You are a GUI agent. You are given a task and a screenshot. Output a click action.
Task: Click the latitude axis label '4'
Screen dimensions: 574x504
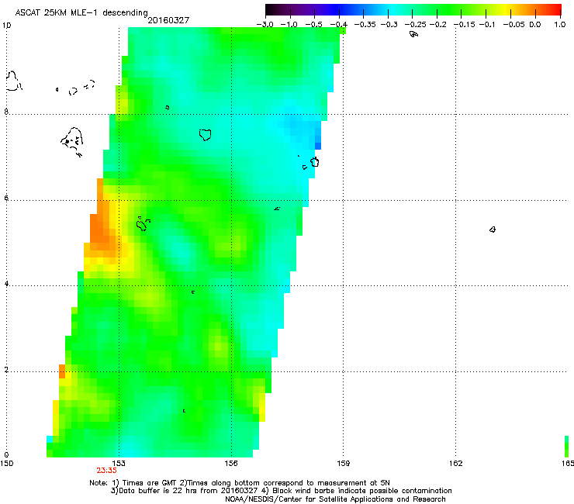(6, 283)
